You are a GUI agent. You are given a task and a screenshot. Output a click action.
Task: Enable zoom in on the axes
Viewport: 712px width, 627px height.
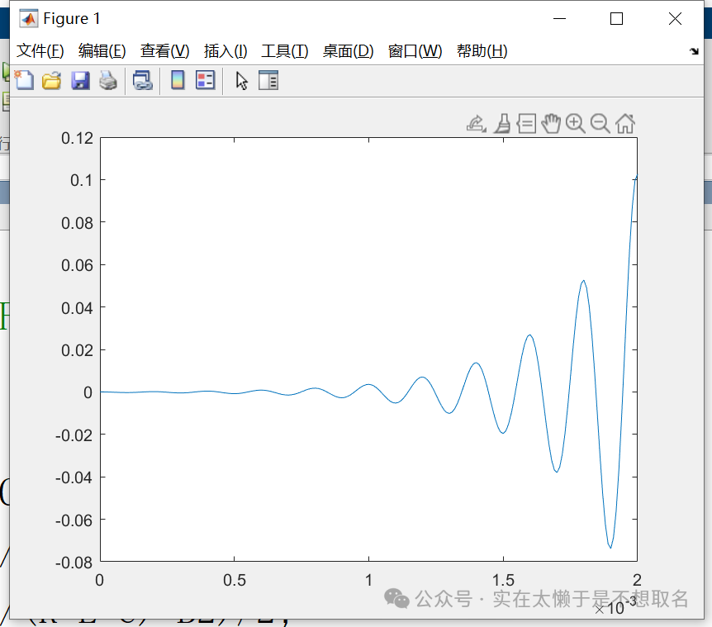click(576, 124)
